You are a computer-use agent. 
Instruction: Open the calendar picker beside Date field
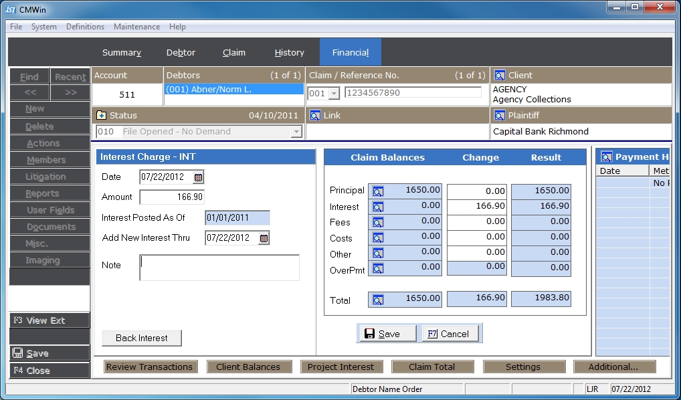pyautogui.click(x=198, y=177)
